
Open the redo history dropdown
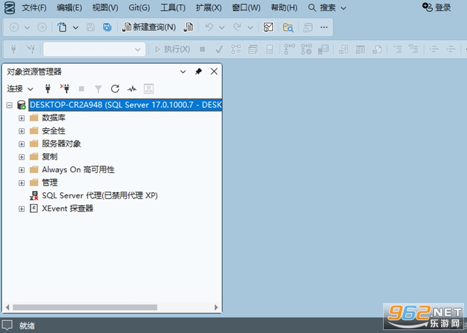[250, 28]
